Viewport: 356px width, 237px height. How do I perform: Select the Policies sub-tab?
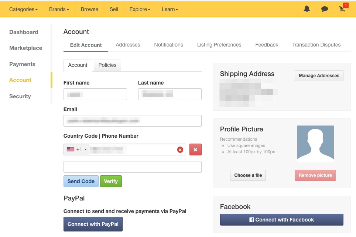tap(107, 65)
